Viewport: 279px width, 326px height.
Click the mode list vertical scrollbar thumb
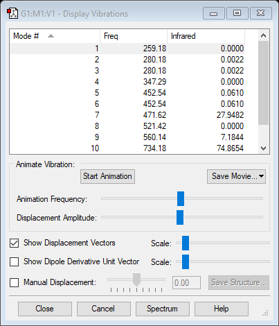(x=263, y=83)
